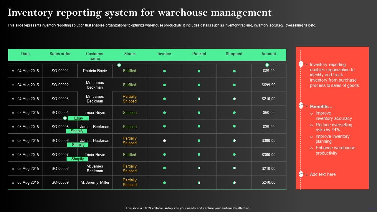Click the Packed dot for order SO-00004
The image size is (377, 212).
coord(199,113)
